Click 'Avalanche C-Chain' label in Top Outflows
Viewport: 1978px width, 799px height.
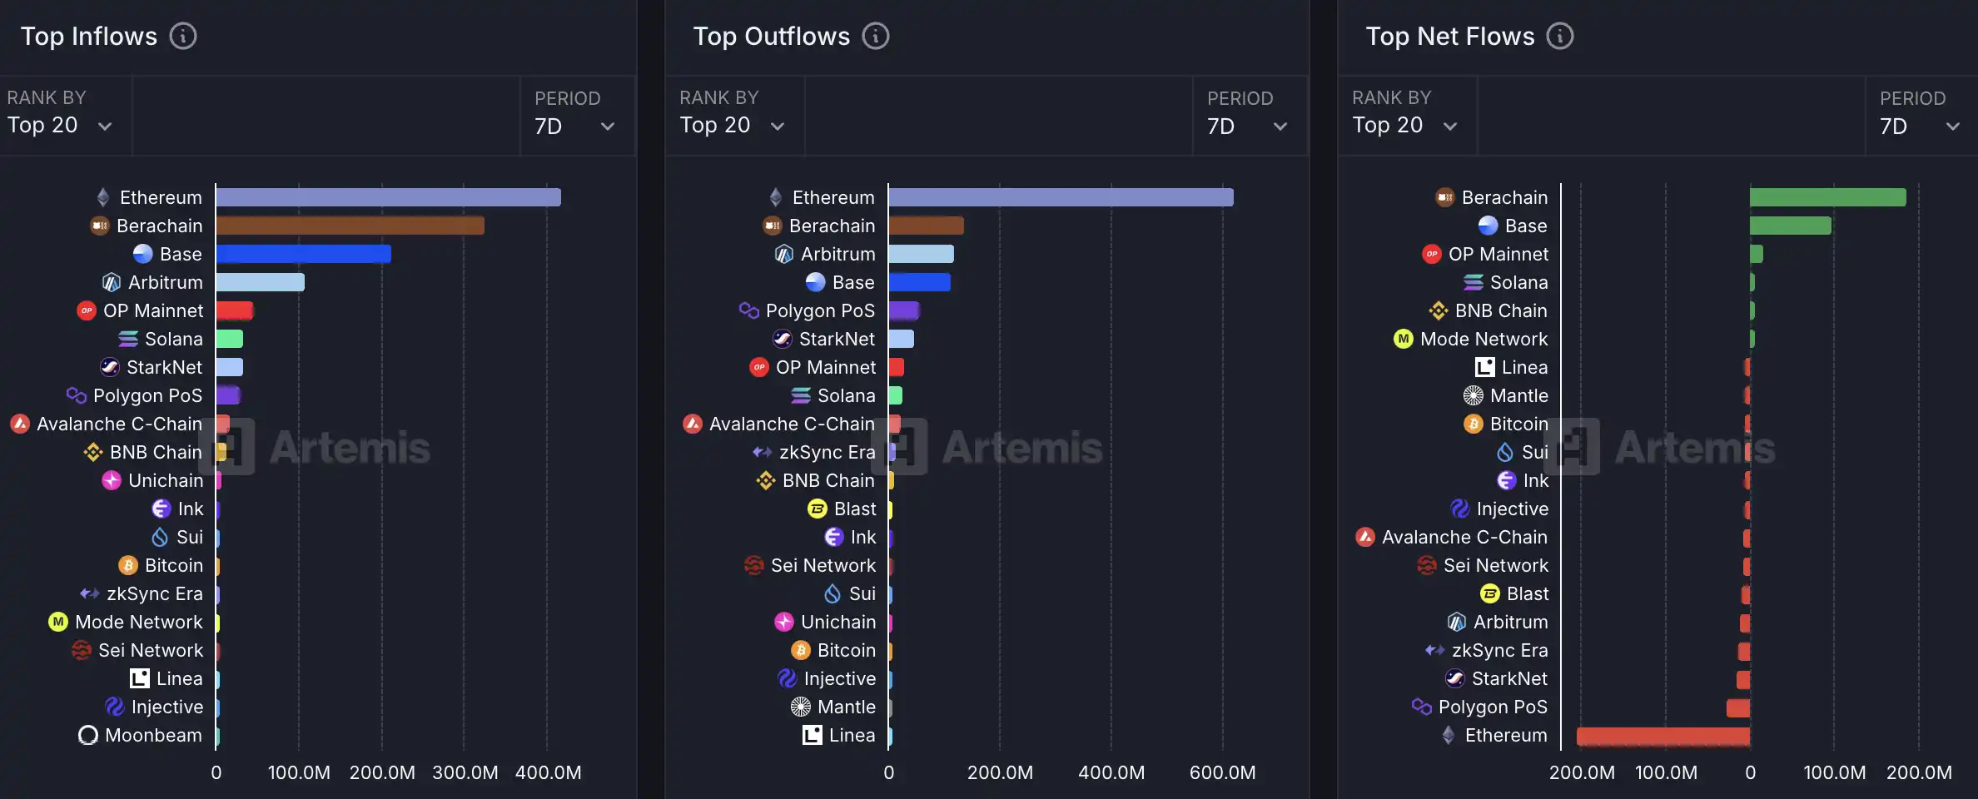pos(792,424)
